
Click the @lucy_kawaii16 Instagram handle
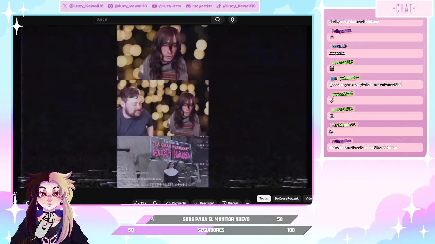point(131,6)
